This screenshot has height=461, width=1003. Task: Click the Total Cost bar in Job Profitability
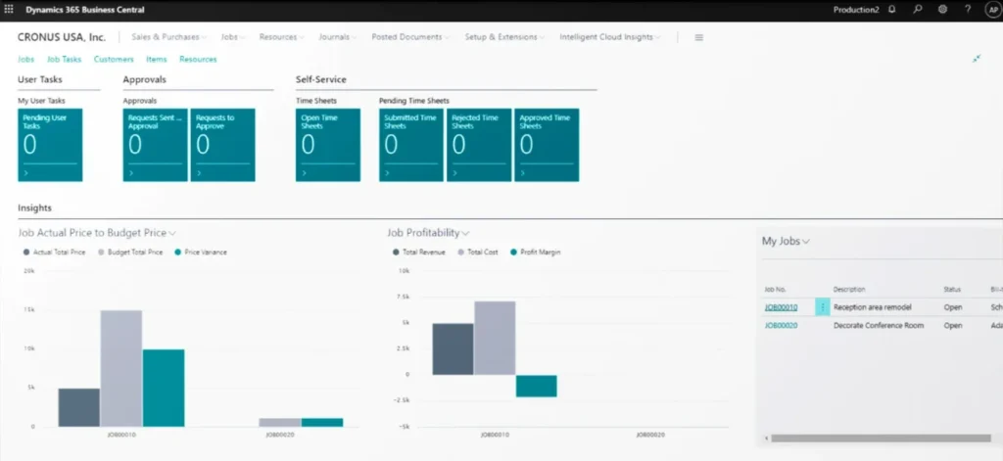click(x=495, y=339)
